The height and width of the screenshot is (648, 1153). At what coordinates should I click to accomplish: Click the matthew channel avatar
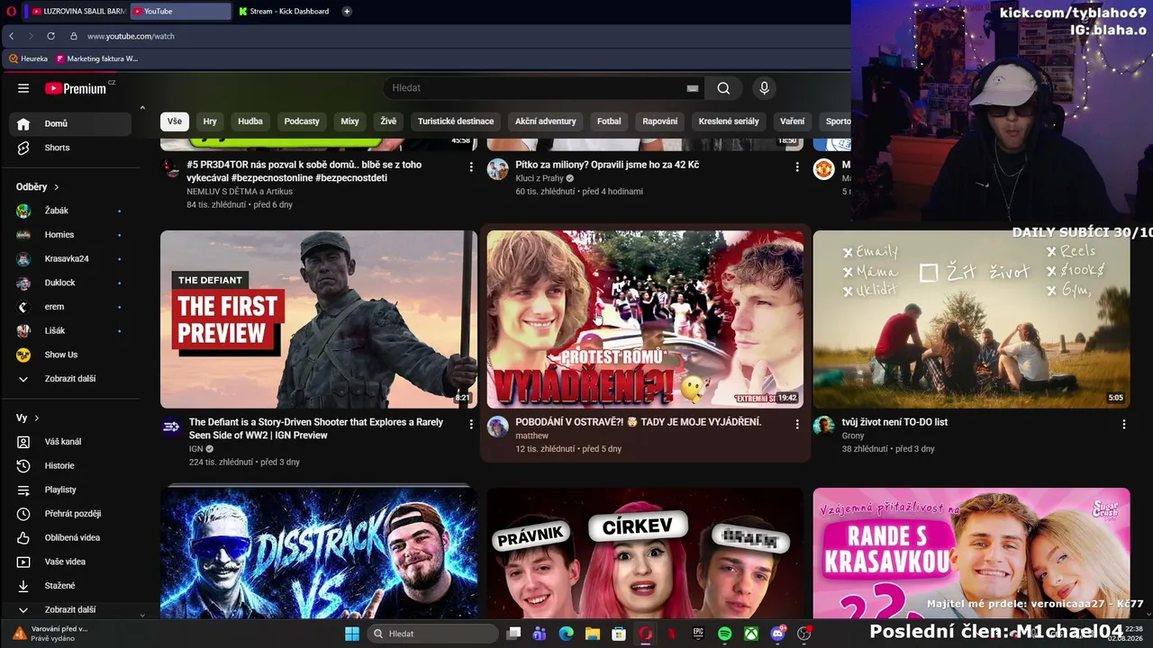(498, 427)
